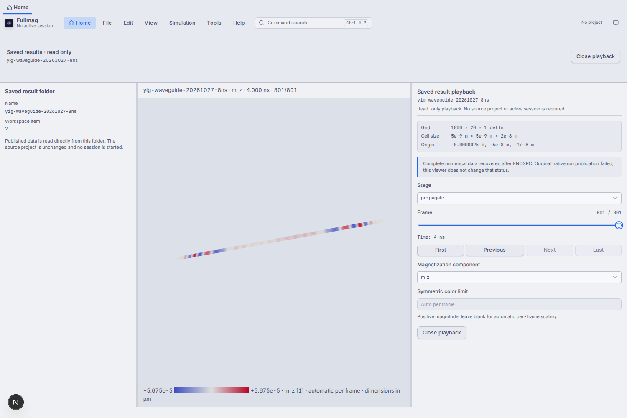
Task: Click the magnifier icon in Command search
Action: click(261, 23)
